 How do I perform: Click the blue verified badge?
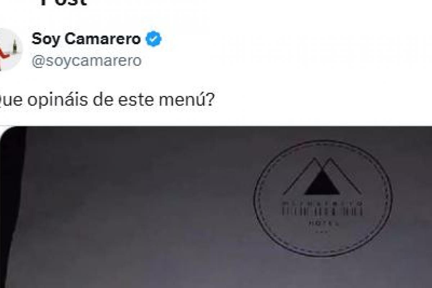tap(154, 40)
